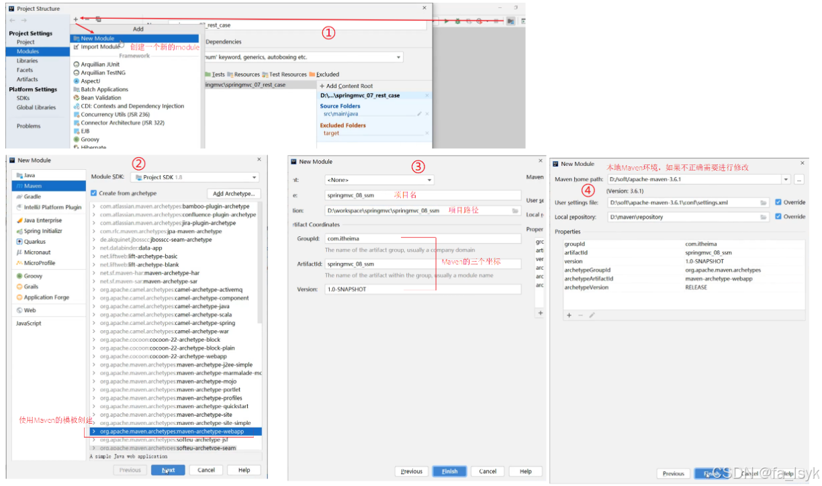The width and height of the screenshot is (822, 486).
Task: Open Global Libraries under Platform Settings
Action: tap(36, 107)
